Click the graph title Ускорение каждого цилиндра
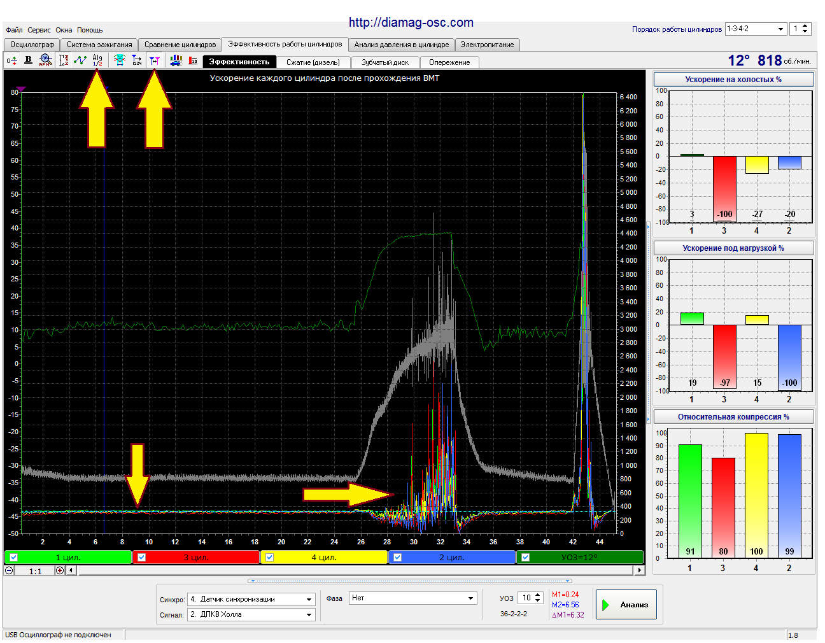825x643 pixels. [325, 78]
